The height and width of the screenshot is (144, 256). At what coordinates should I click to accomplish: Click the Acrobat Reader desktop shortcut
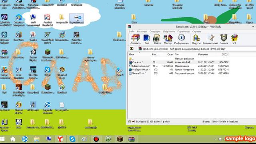[47, 20]
